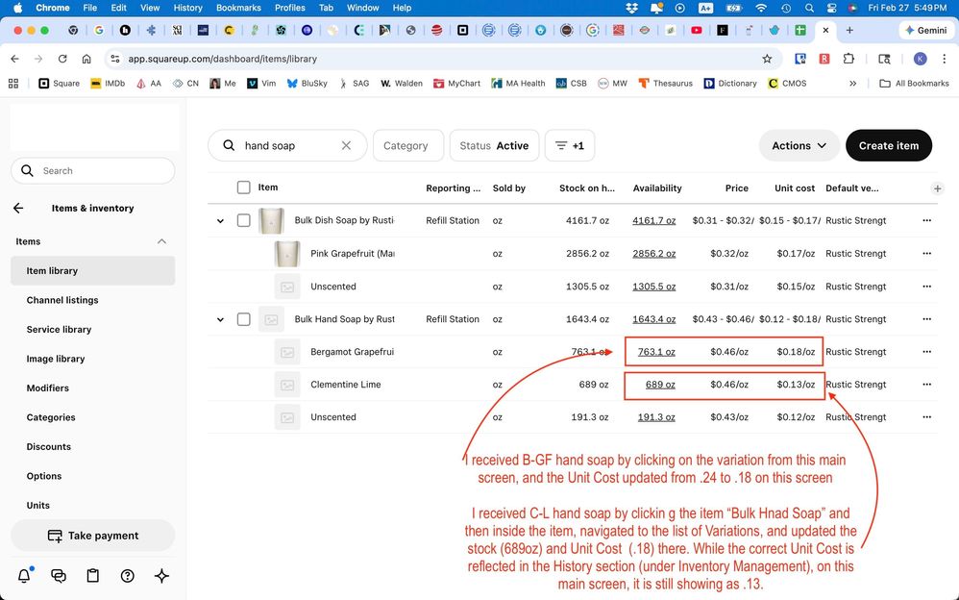The image size is (959, 600).
Task: Open the Category filter dropdown
Action: click(408, 146)
